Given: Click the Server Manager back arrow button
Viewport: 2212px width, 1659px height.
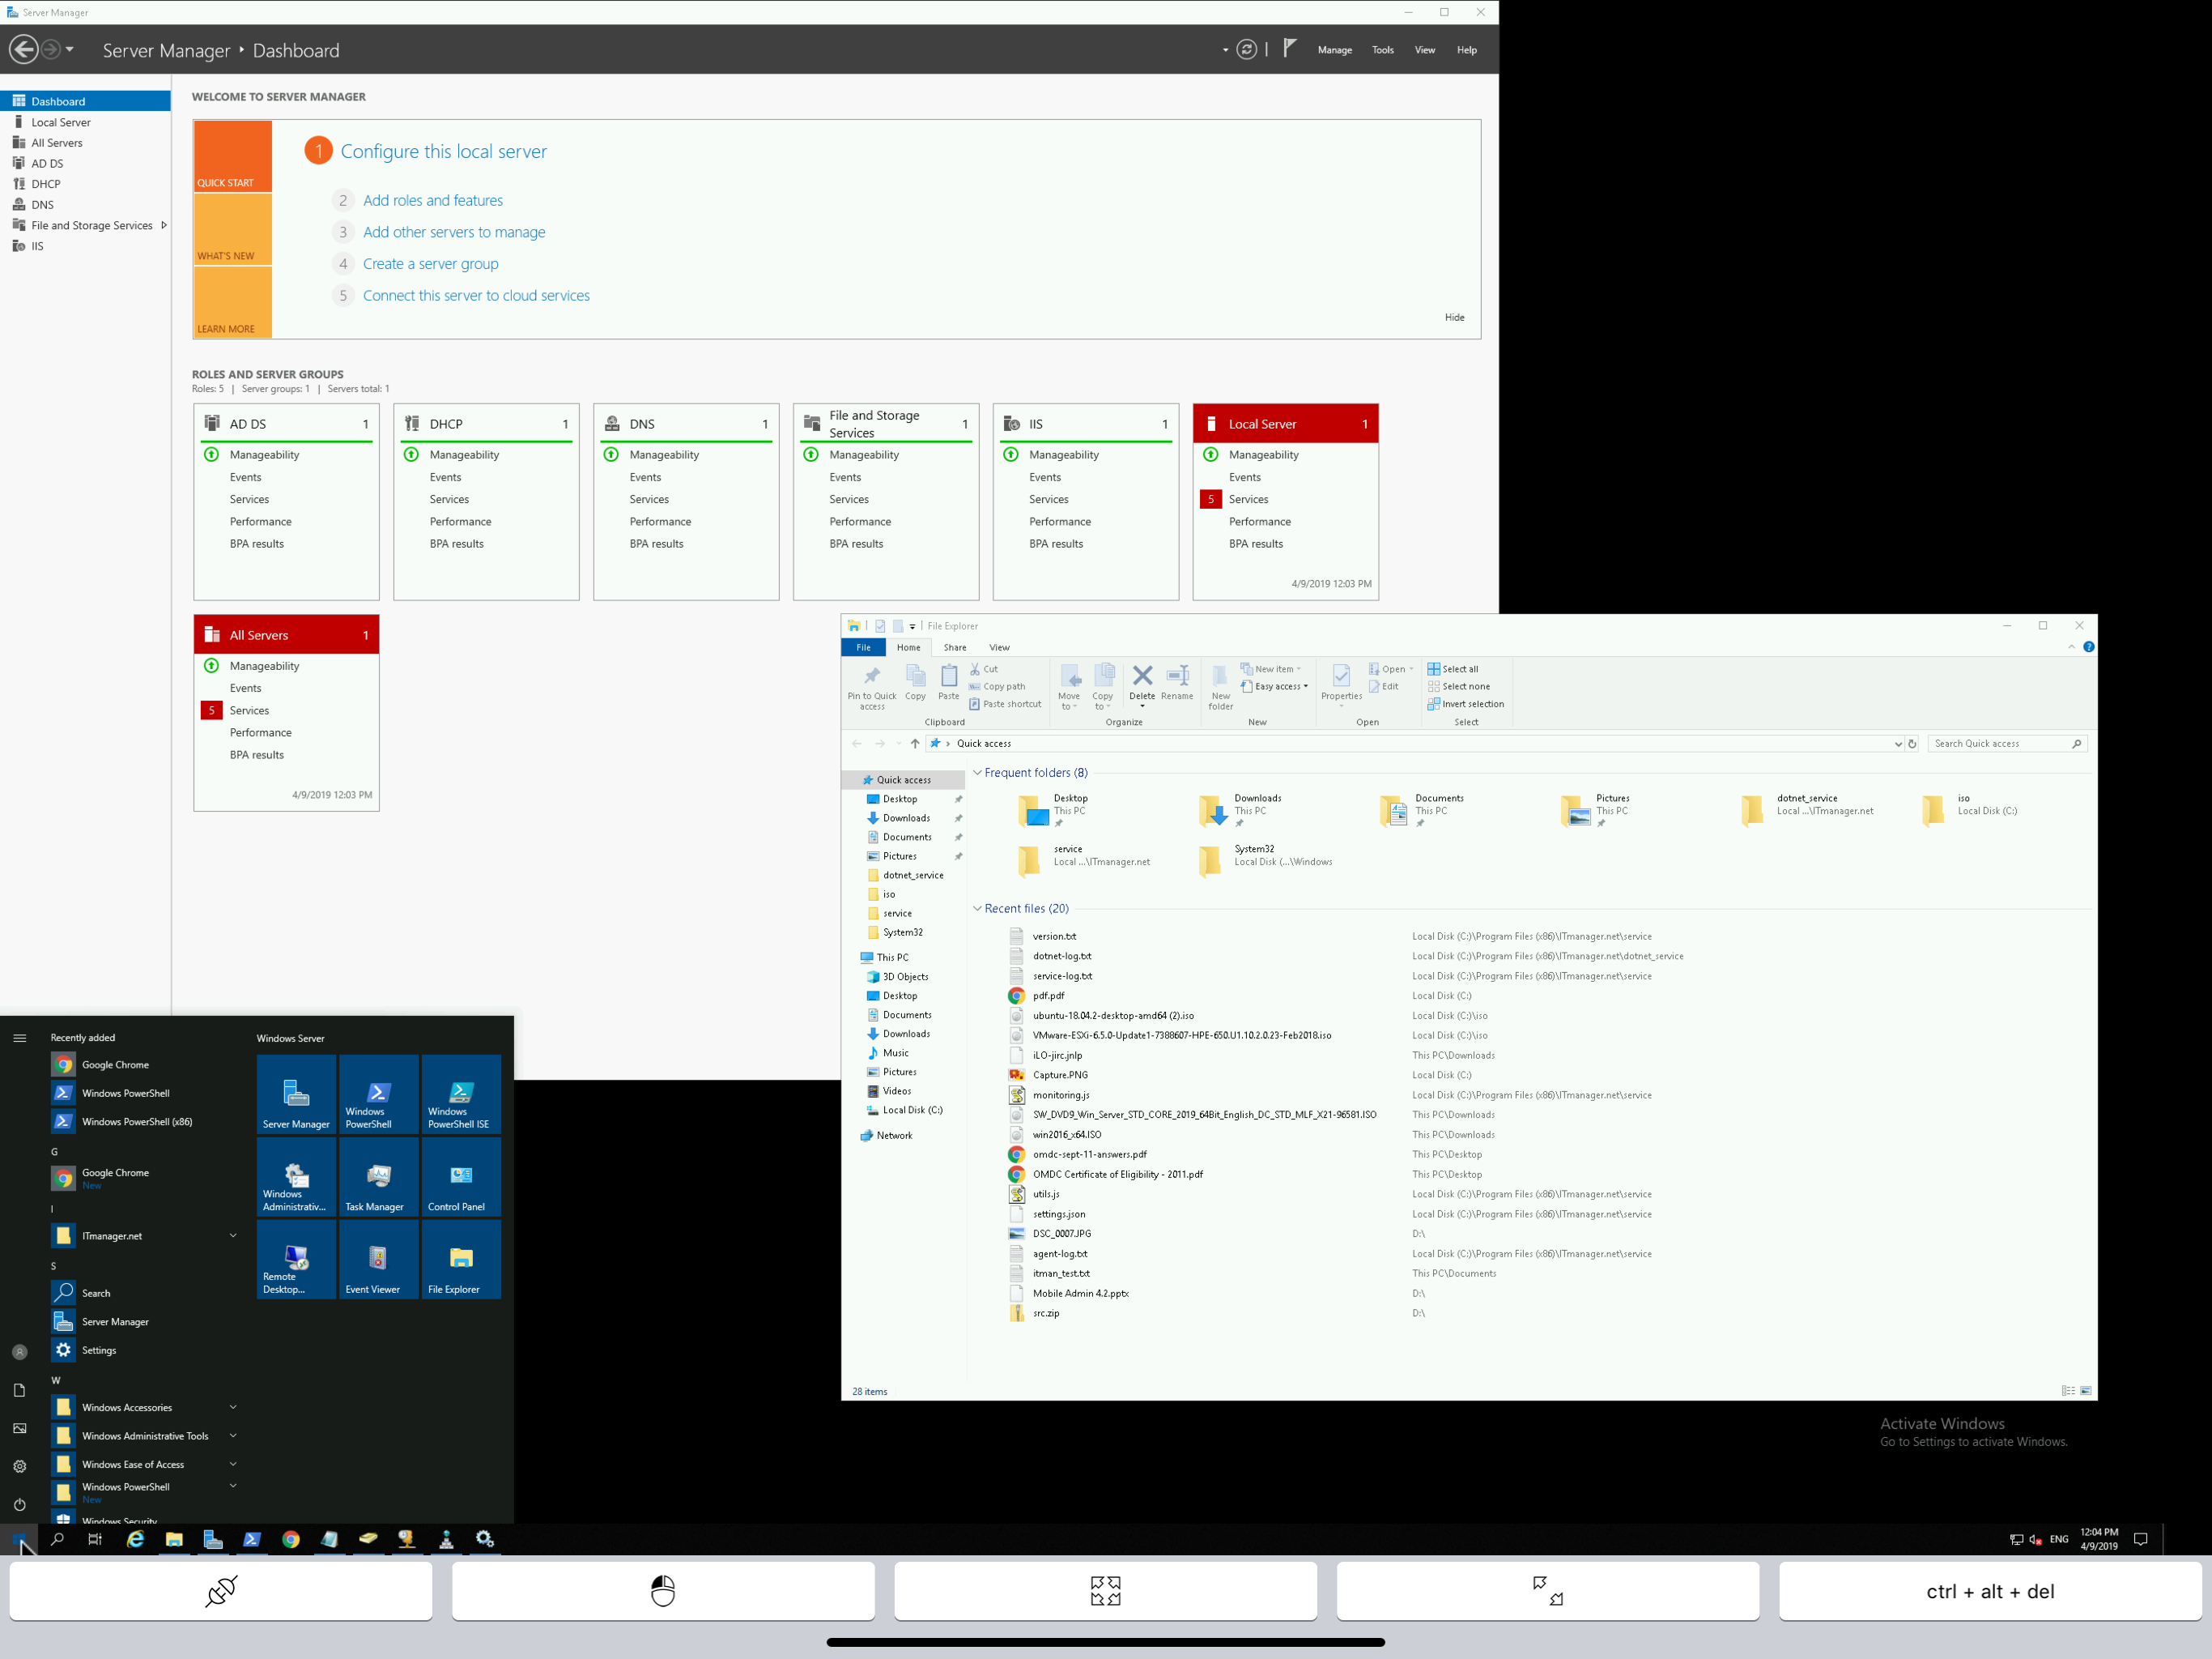Looking at the screenshot, I should [24, 49].
